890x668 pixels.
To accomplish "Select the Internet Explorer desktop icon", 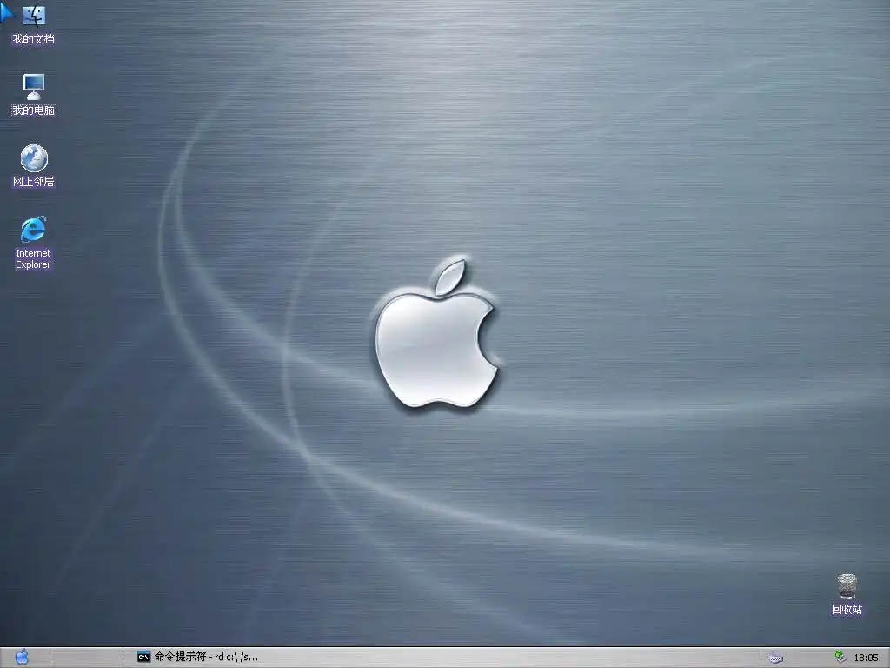I will click(33, 243).
